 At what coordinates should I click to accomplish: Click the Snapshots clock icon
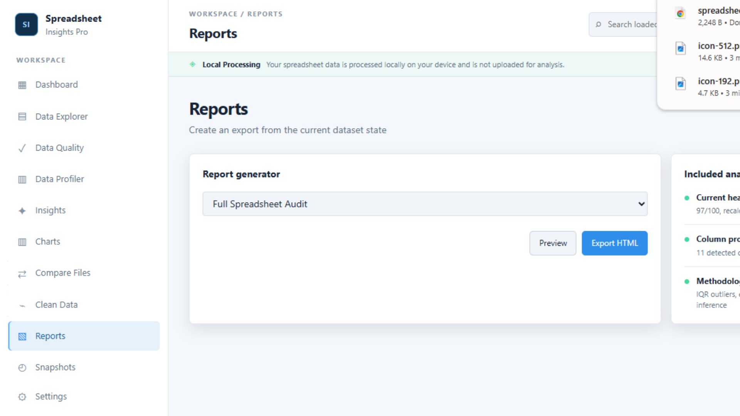[22, 368]
